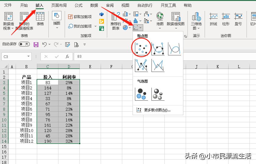Open My Add-ins (我的加载项)

[80, 26]
